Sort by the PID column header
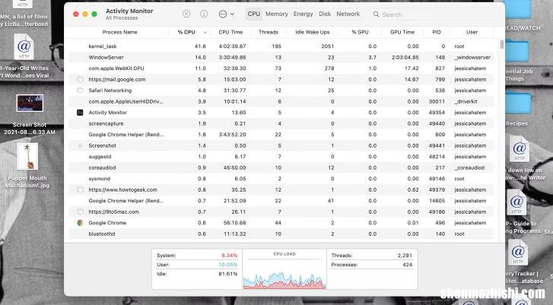 (437, 32)
